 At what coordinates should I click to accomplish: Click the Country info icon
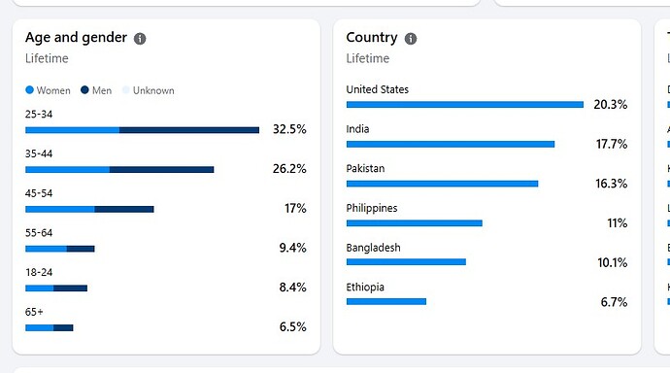pos(411,39)
